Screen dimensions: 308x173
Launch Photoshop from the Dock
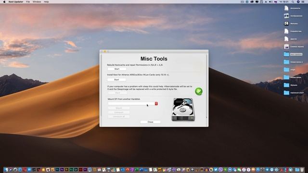(57, 170)
